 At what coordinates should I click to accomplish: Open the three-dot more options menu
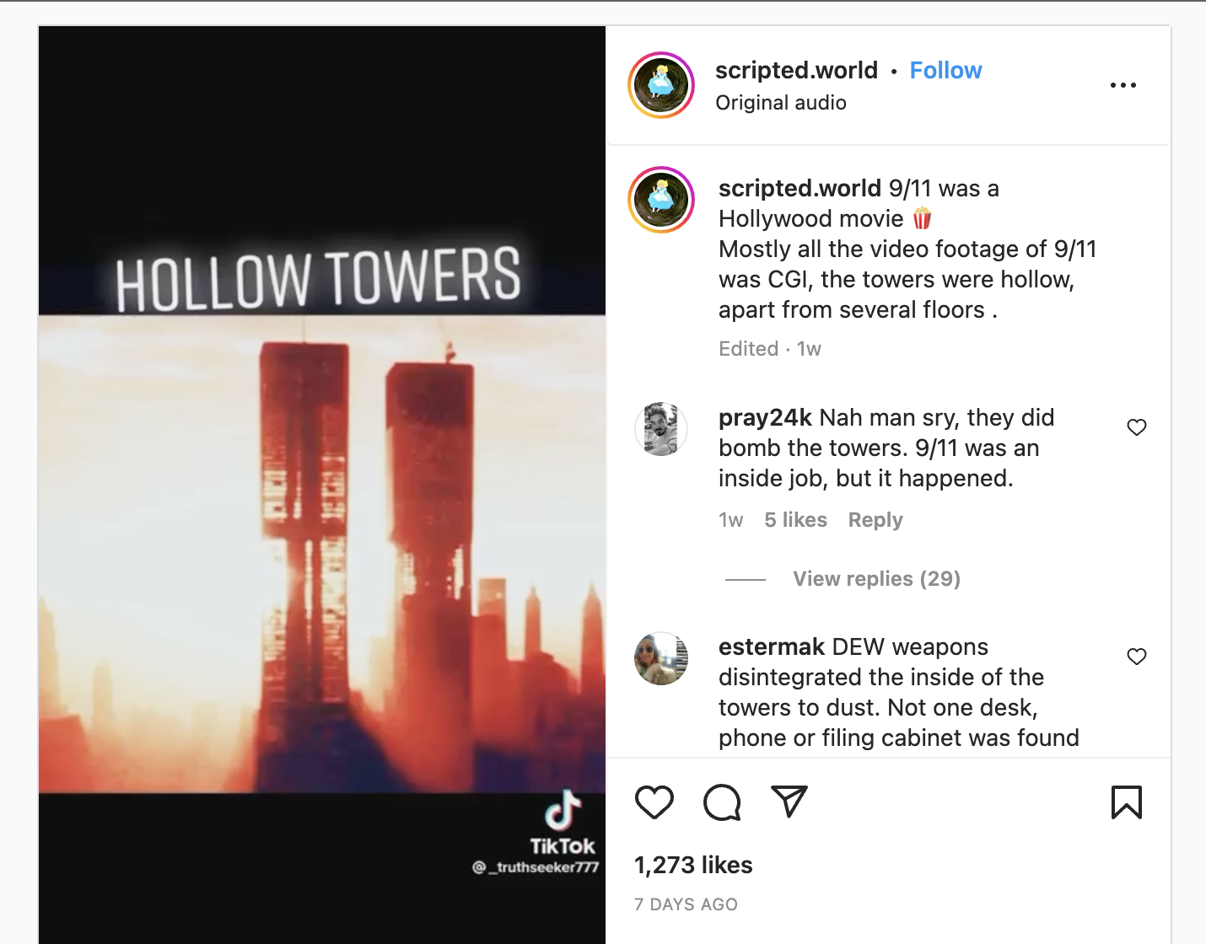pyautogui.click(x=1123, y=85)
